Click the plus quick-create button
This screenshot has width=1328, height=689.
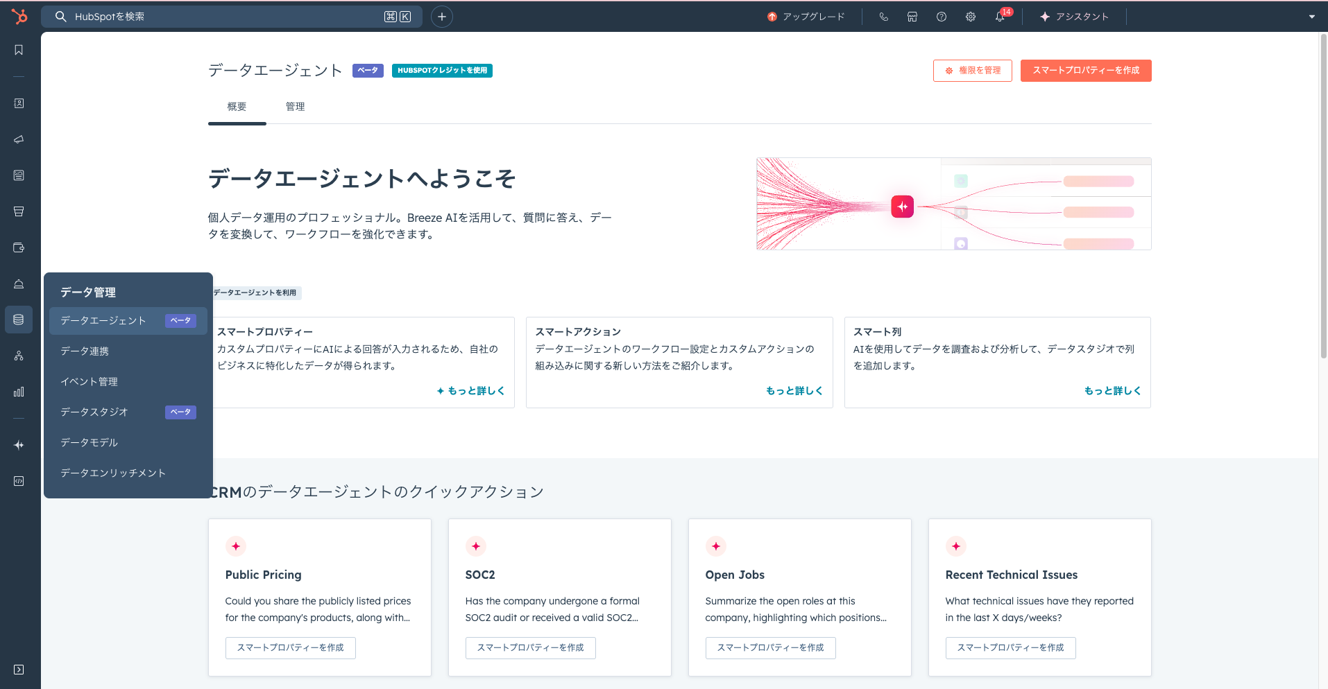(x=441, y=17)
